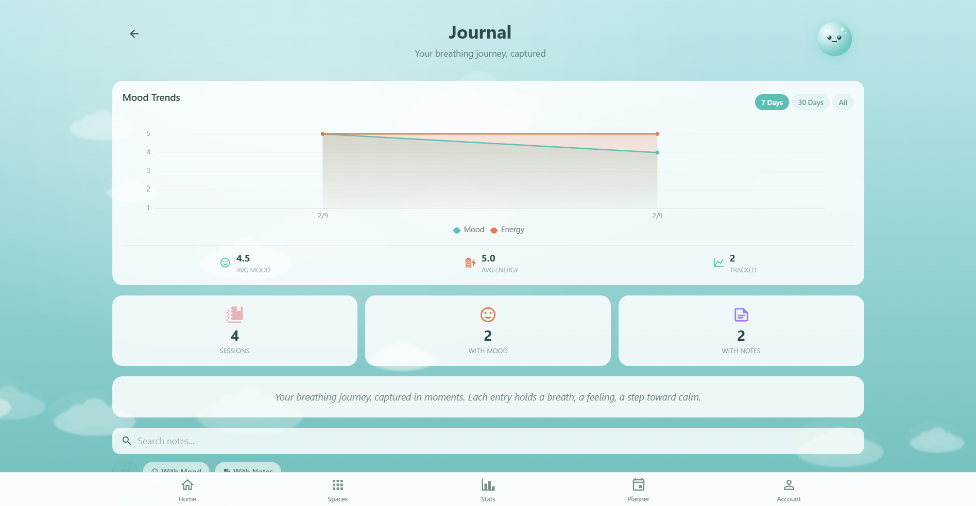Image resolution: width=976 pixels, height=506 pixels.
Task: Click the AVG ENERGY battery icon
Action: pos(470,263)
